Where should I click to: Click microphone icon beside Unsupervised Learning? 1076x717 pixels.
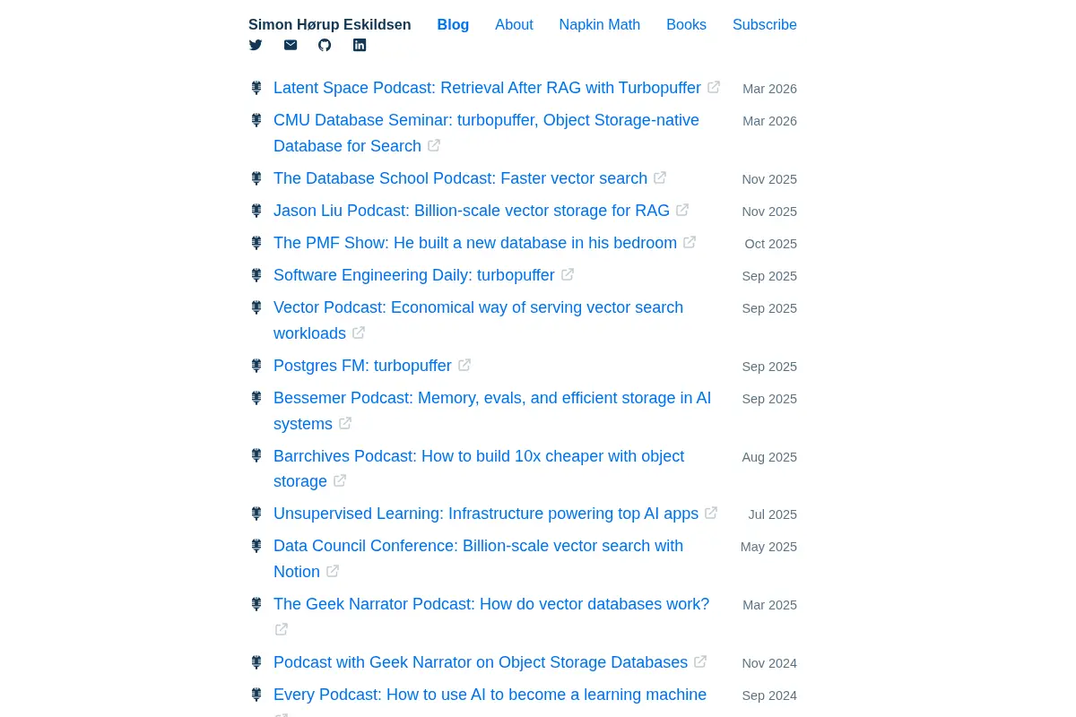click(x=256, y=514)
